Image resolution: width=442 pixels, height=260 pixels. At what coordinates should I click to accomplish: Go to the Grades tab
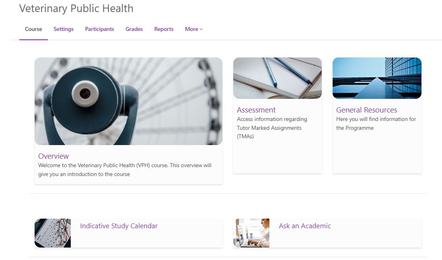[134, 29]
